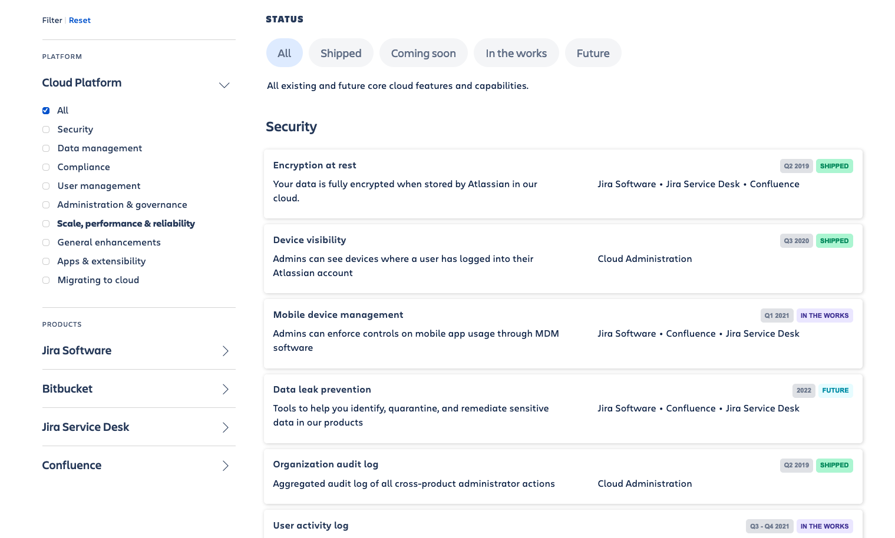Open the Data leak prevention title
The height and width of the screenshot is (538, 895).
coord(322,390)
